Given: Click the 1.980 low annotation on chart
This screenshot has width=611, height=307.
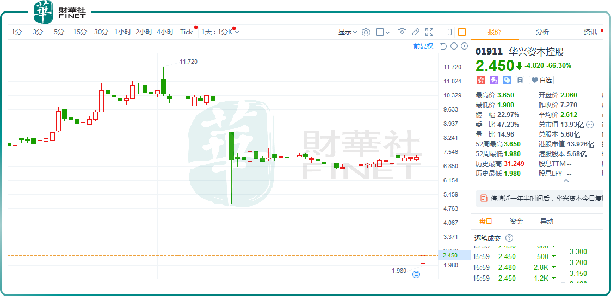Looking at the screenshot, I should tap(399, 271).
